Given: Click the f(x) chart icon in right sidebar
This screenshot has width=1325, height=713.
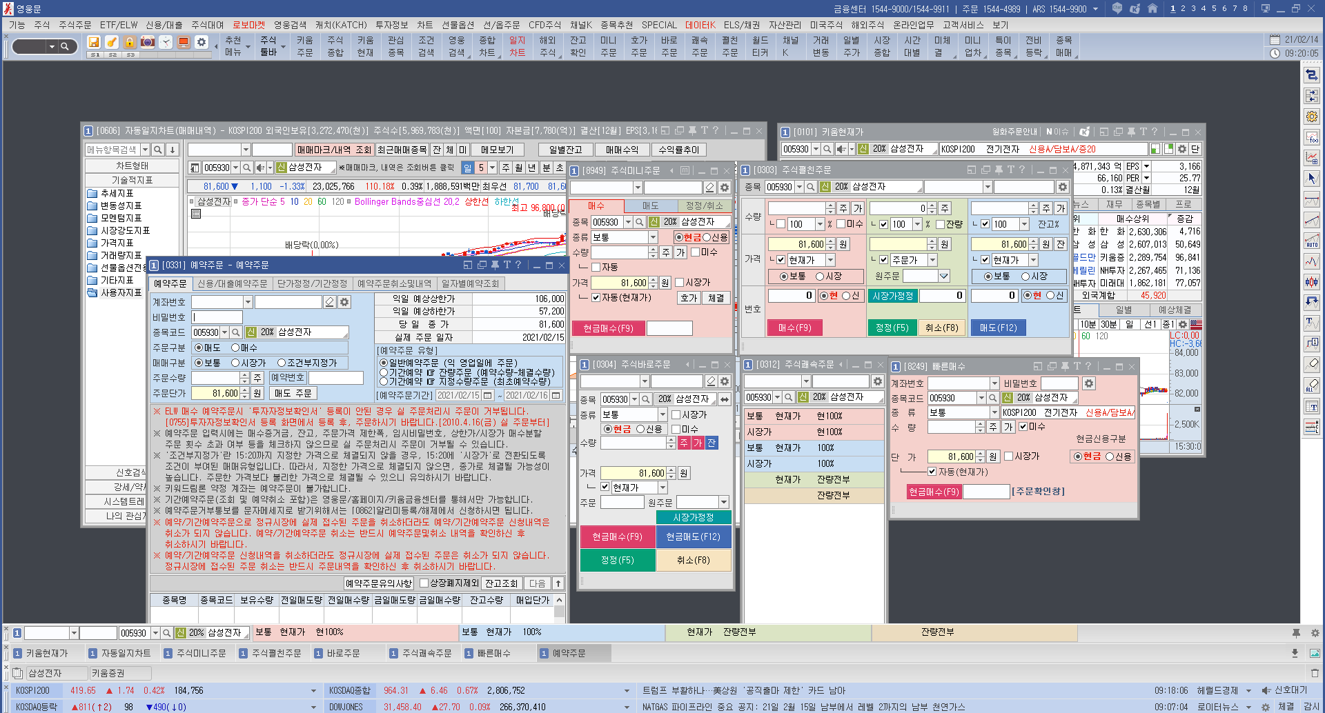Looking at the screenshot, I should [1312, 137].
